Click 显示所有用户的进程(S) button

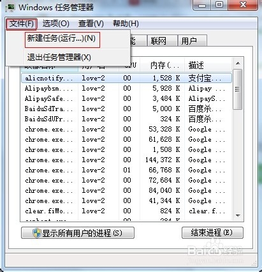(78, 233)
